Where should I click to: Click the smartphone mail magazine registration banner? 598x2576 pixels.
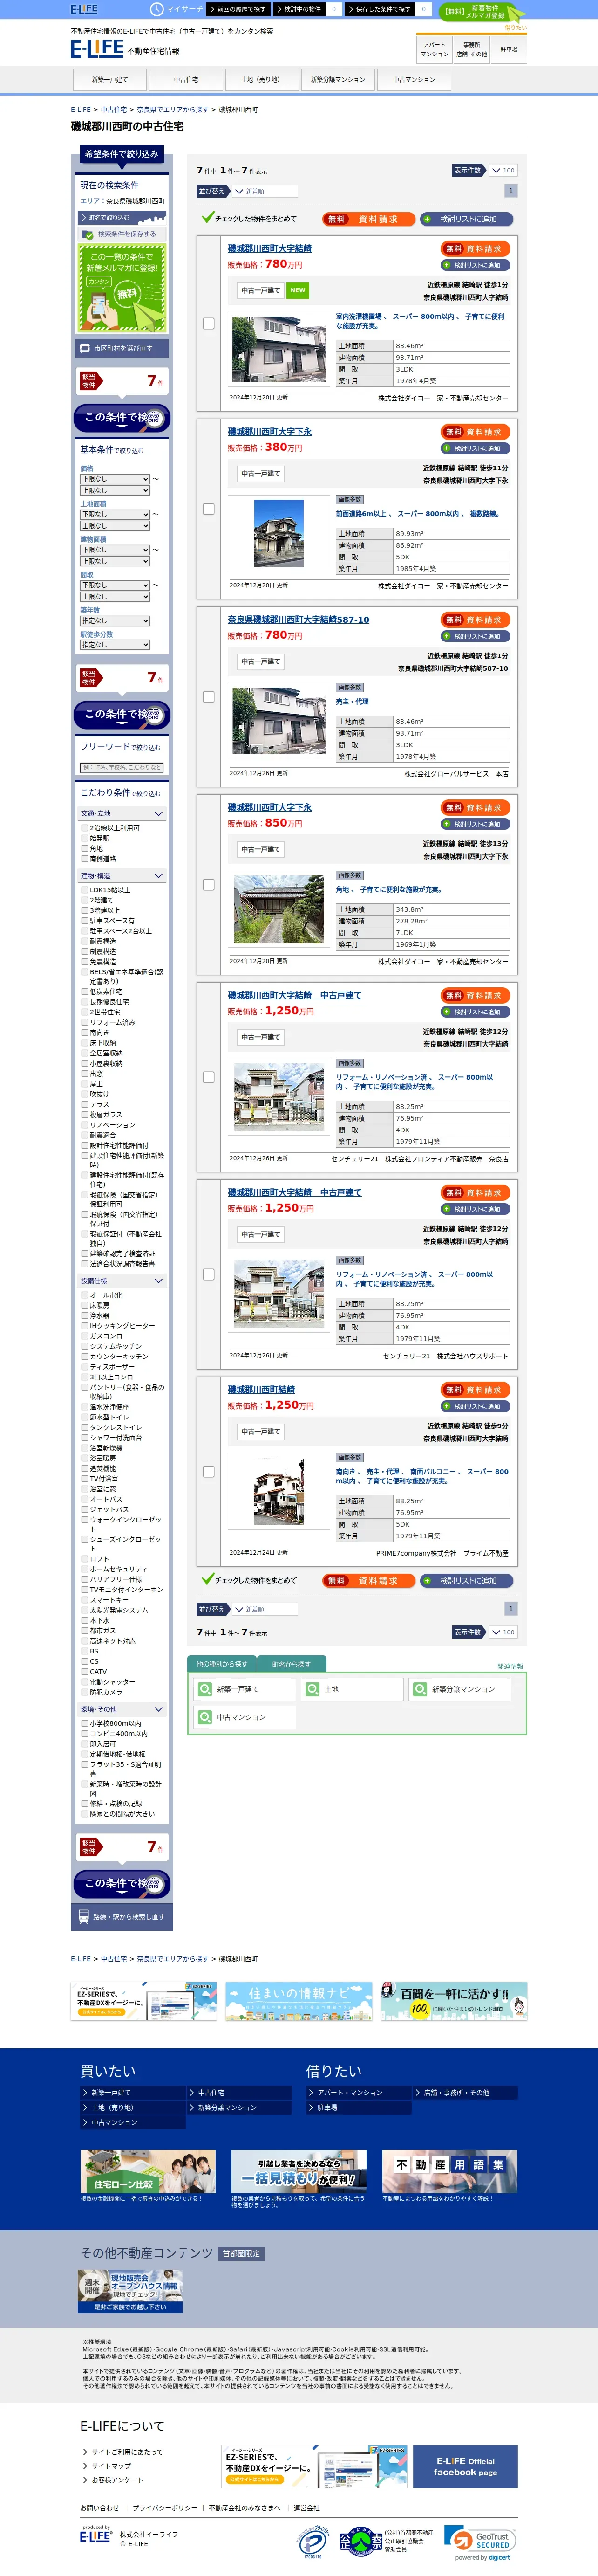click(x=122, y=288)
